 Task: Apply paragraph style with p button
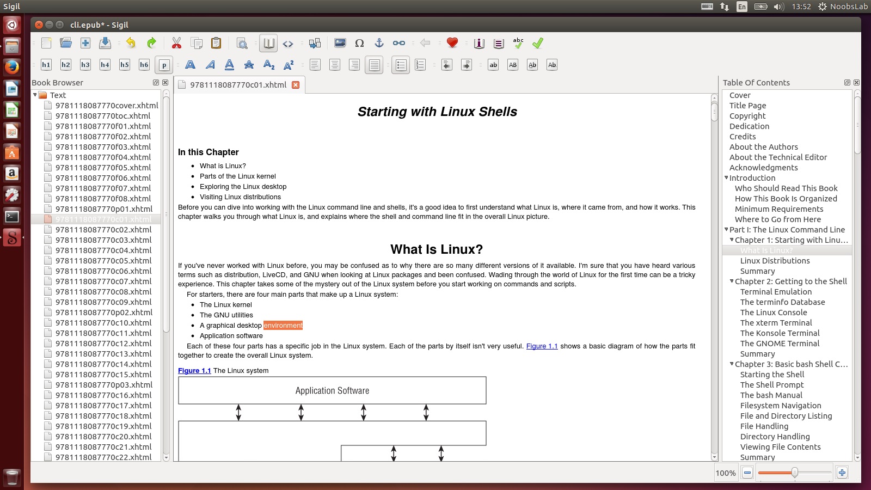(164, 65)
